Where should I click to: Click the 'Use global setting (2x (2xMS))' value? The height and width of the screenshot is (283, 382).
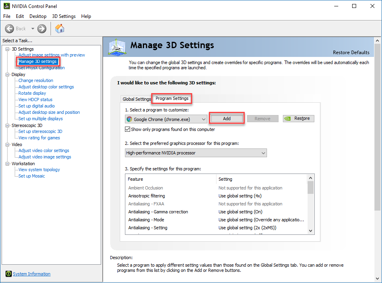click(247, 228)
